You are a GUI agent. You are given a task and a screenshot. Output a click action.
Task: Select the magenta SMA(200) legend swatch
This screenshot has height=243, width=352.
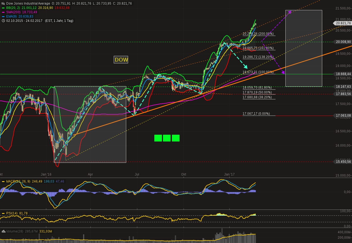point(3,12)
